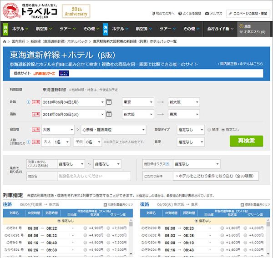
Task: Choose のぞみ200号 reserved seat +1,600円
Action: 222,228
